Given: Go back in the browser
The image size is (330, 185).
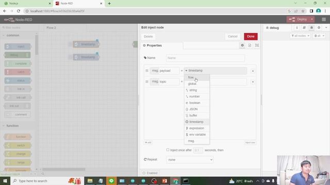Looking at the screenshot, I should pos(5,11).
